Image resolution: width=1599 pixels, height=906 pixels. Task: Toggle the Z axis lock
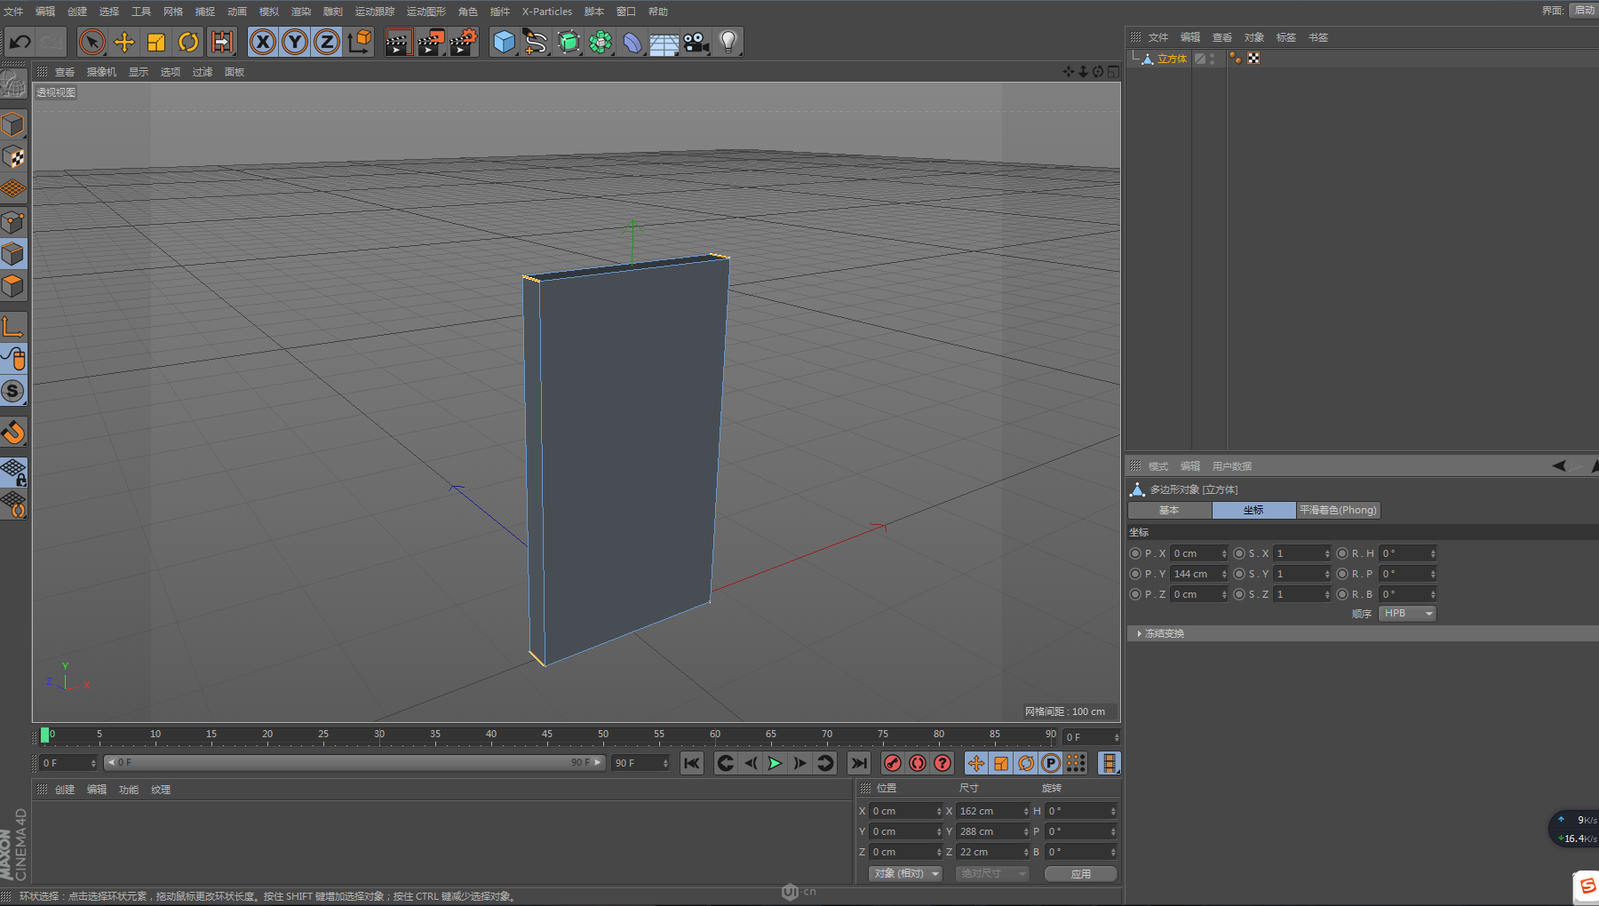[327, 42]
